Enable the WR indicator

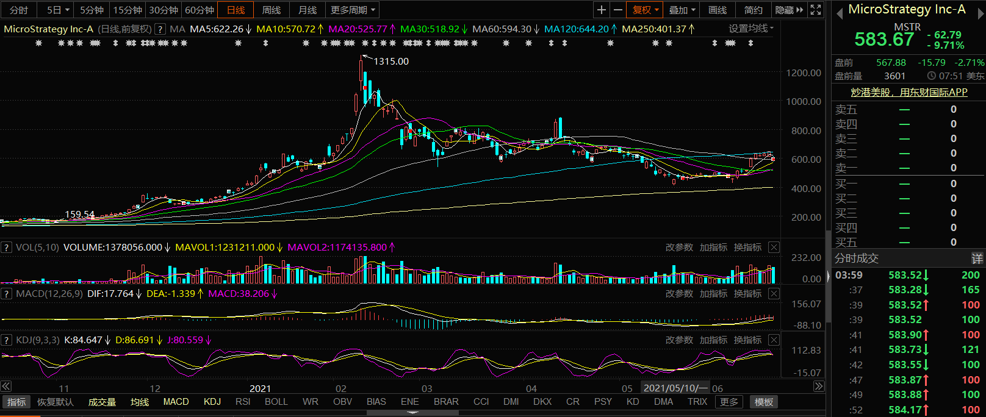pyautogui.click(x=310, y=402)
